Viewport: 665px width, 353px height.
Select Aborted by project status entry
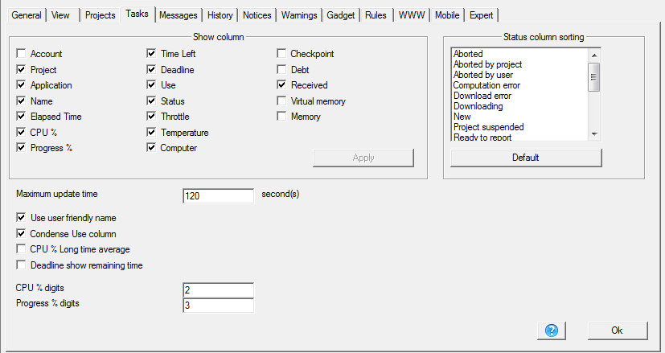pos(488,64)
